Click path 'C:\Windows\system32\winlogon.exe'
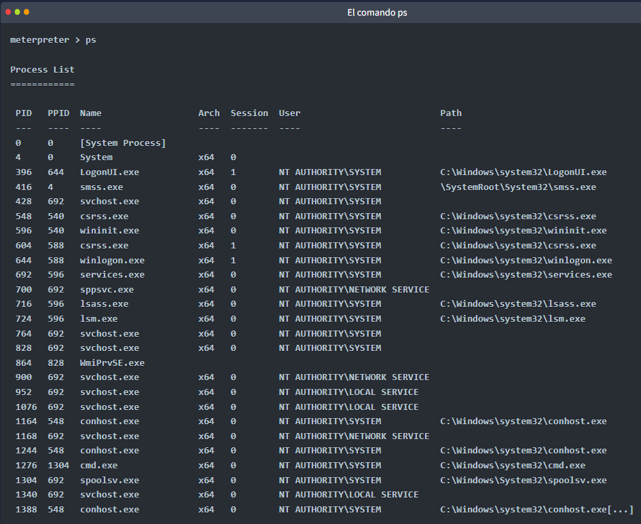641x524 pixels. 526,261
